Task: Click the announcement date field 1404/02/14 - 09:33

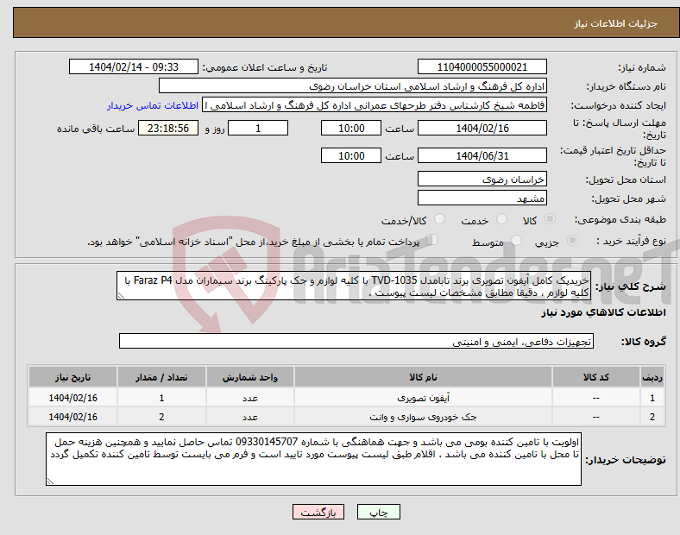Action: [134, 66]
